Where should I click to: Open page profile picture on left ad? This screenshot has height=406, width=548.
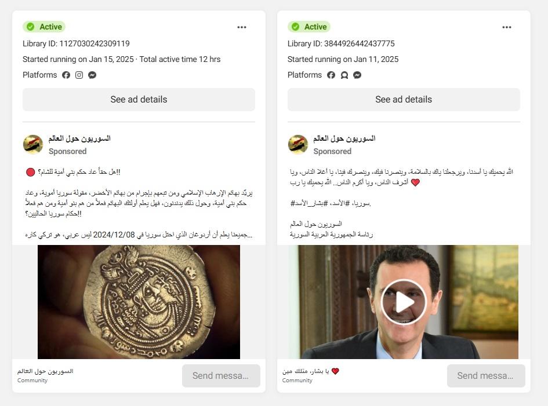33,145
